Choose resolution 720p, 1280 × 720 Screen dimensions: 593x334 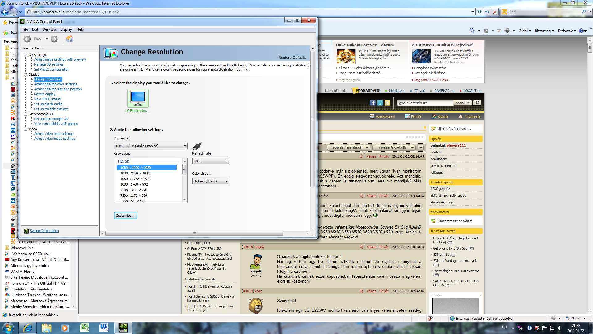[134, 190]
